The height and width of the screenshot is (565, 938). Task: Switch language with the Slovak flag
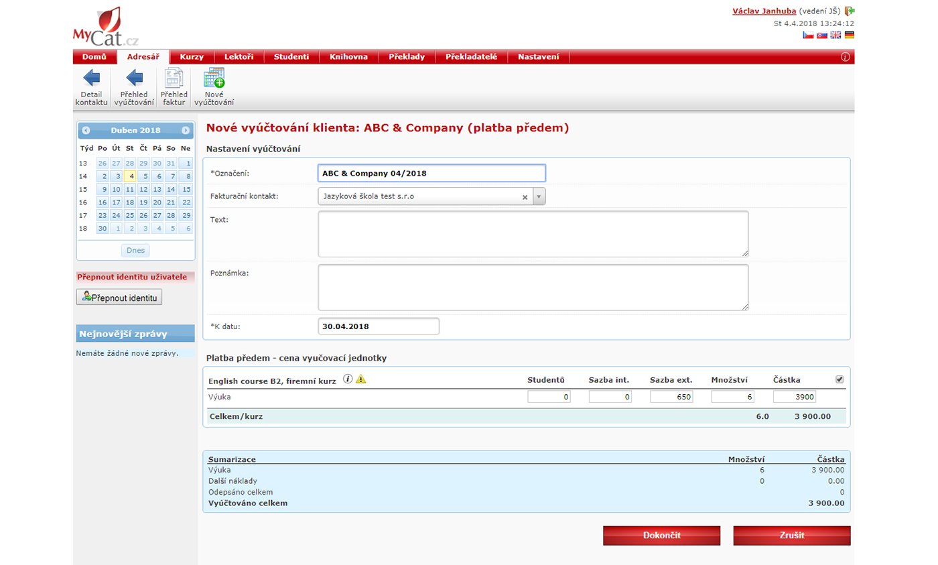[x=821, y=35]
